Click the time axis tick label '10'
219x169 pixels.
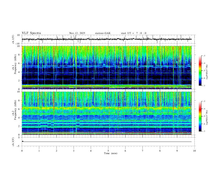point(194,151)
